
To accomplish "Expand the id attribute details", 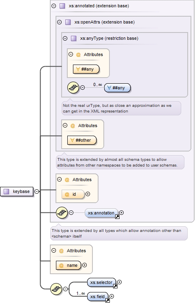I will 88,194.
